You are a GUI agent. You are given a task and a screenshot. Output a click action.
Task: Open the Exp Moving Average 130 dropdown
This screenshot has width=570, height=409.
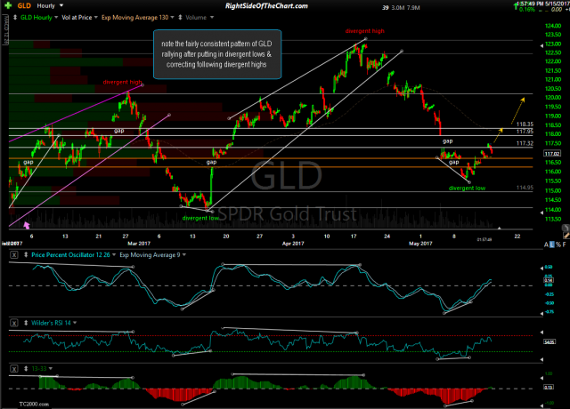pos(172,17)
